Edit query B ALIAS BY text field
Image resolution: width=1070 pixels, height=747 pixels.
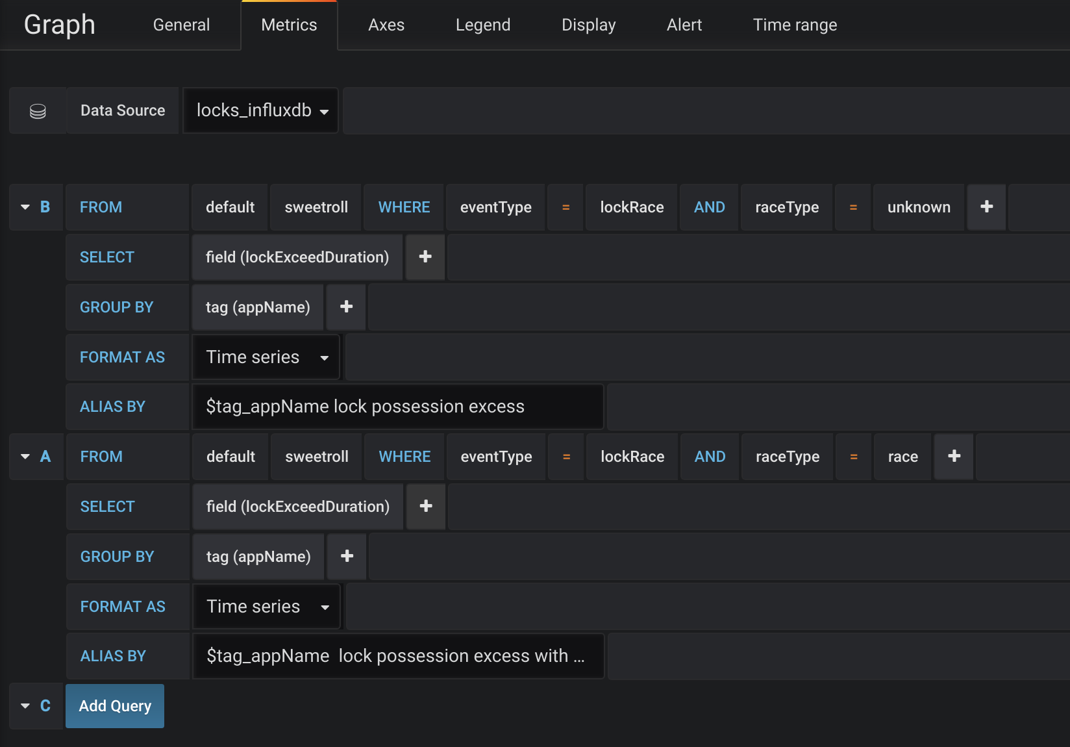pyautogui.click(x=397, y=407)
